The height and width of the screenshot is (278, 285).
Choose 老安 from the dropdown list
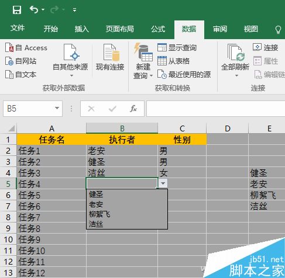point(127,204)
